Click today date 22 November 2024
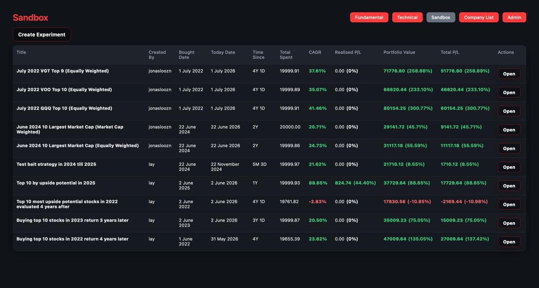The height and width of the screenshot is (288, 539). tap(225, 167)
